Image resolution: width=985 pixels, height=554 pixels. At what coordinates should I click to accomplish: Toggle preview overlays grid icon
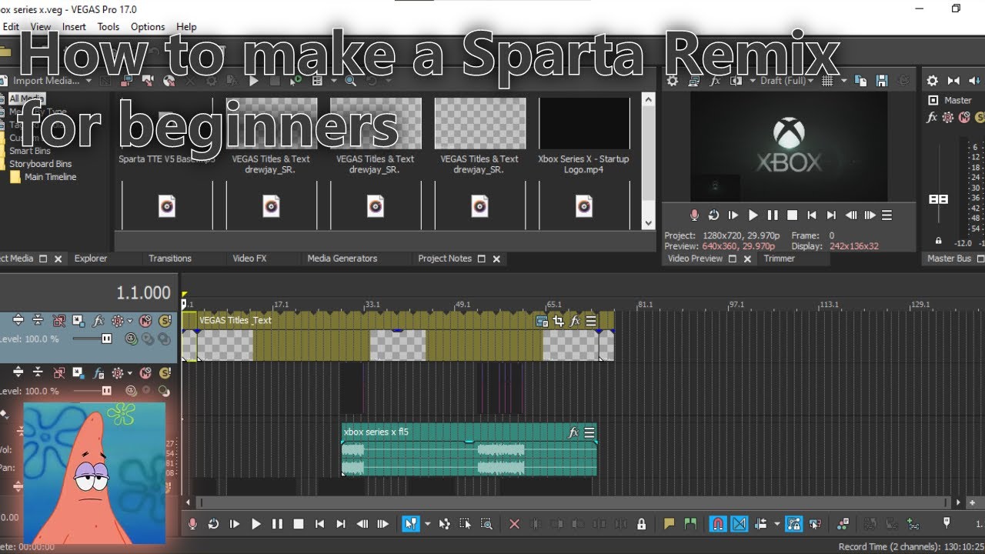[x=828, y=81]
